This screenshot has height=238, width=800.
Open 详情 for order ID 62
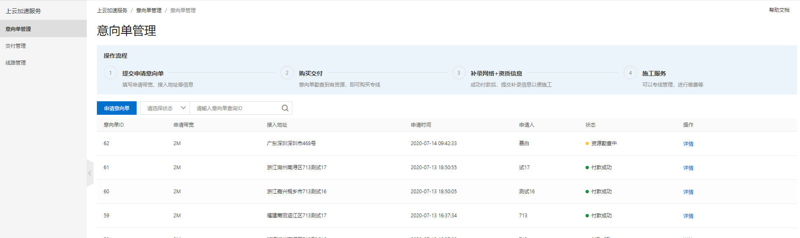(x=688, y=143)
